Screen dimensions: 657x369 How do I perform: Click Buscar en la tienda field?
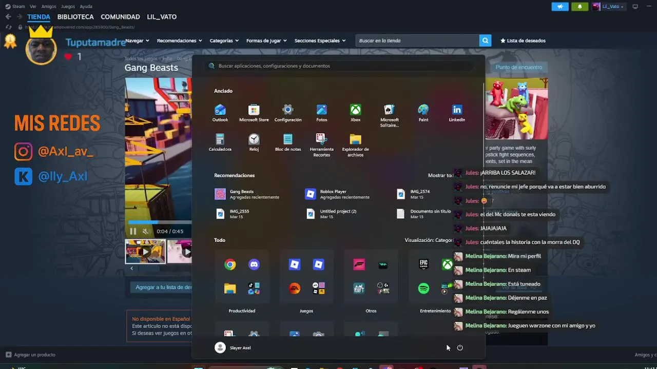417,40
